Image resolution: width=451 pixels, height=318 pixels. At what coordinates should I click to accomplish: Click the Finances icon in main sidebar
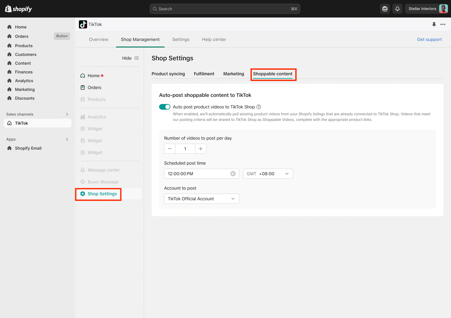coord(9,72)
